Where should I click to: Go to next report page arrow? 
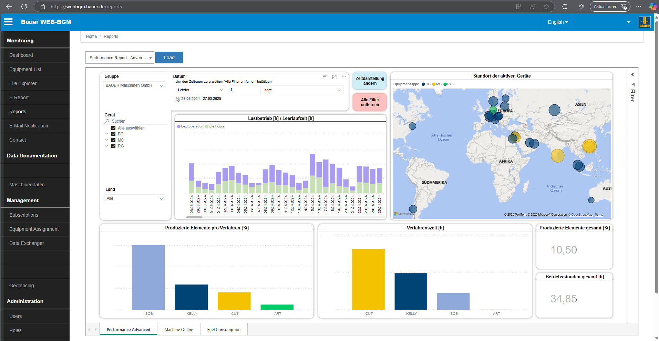pyautogui.click(x=96, y=329)
